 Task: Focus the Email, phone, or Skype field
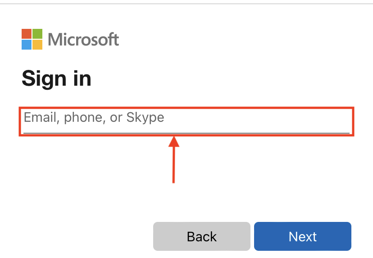[186, 121]
